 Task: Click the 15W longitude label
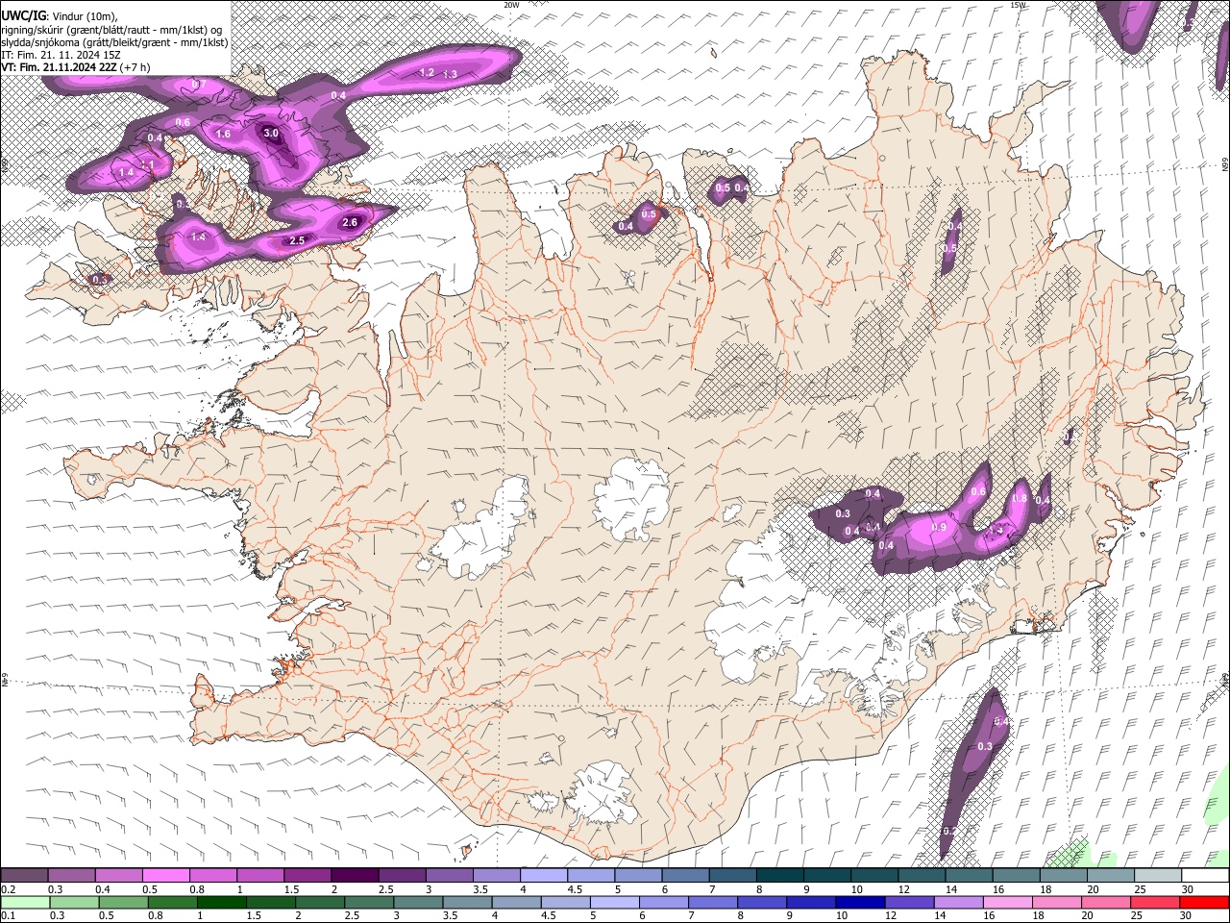(x=1018, y=5)
